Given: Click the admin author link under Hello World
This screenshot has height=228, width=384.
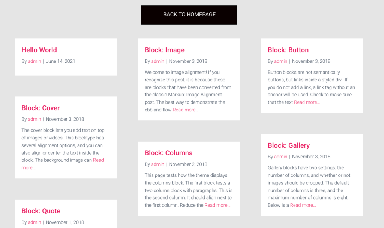Looking at the screenshot, I should (x=34, y=61).
